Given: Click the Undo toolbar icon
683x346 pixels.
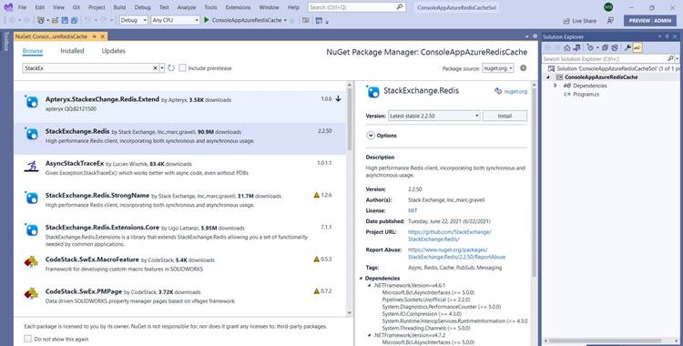Looking at the screenshot, I should pos(87,20).
